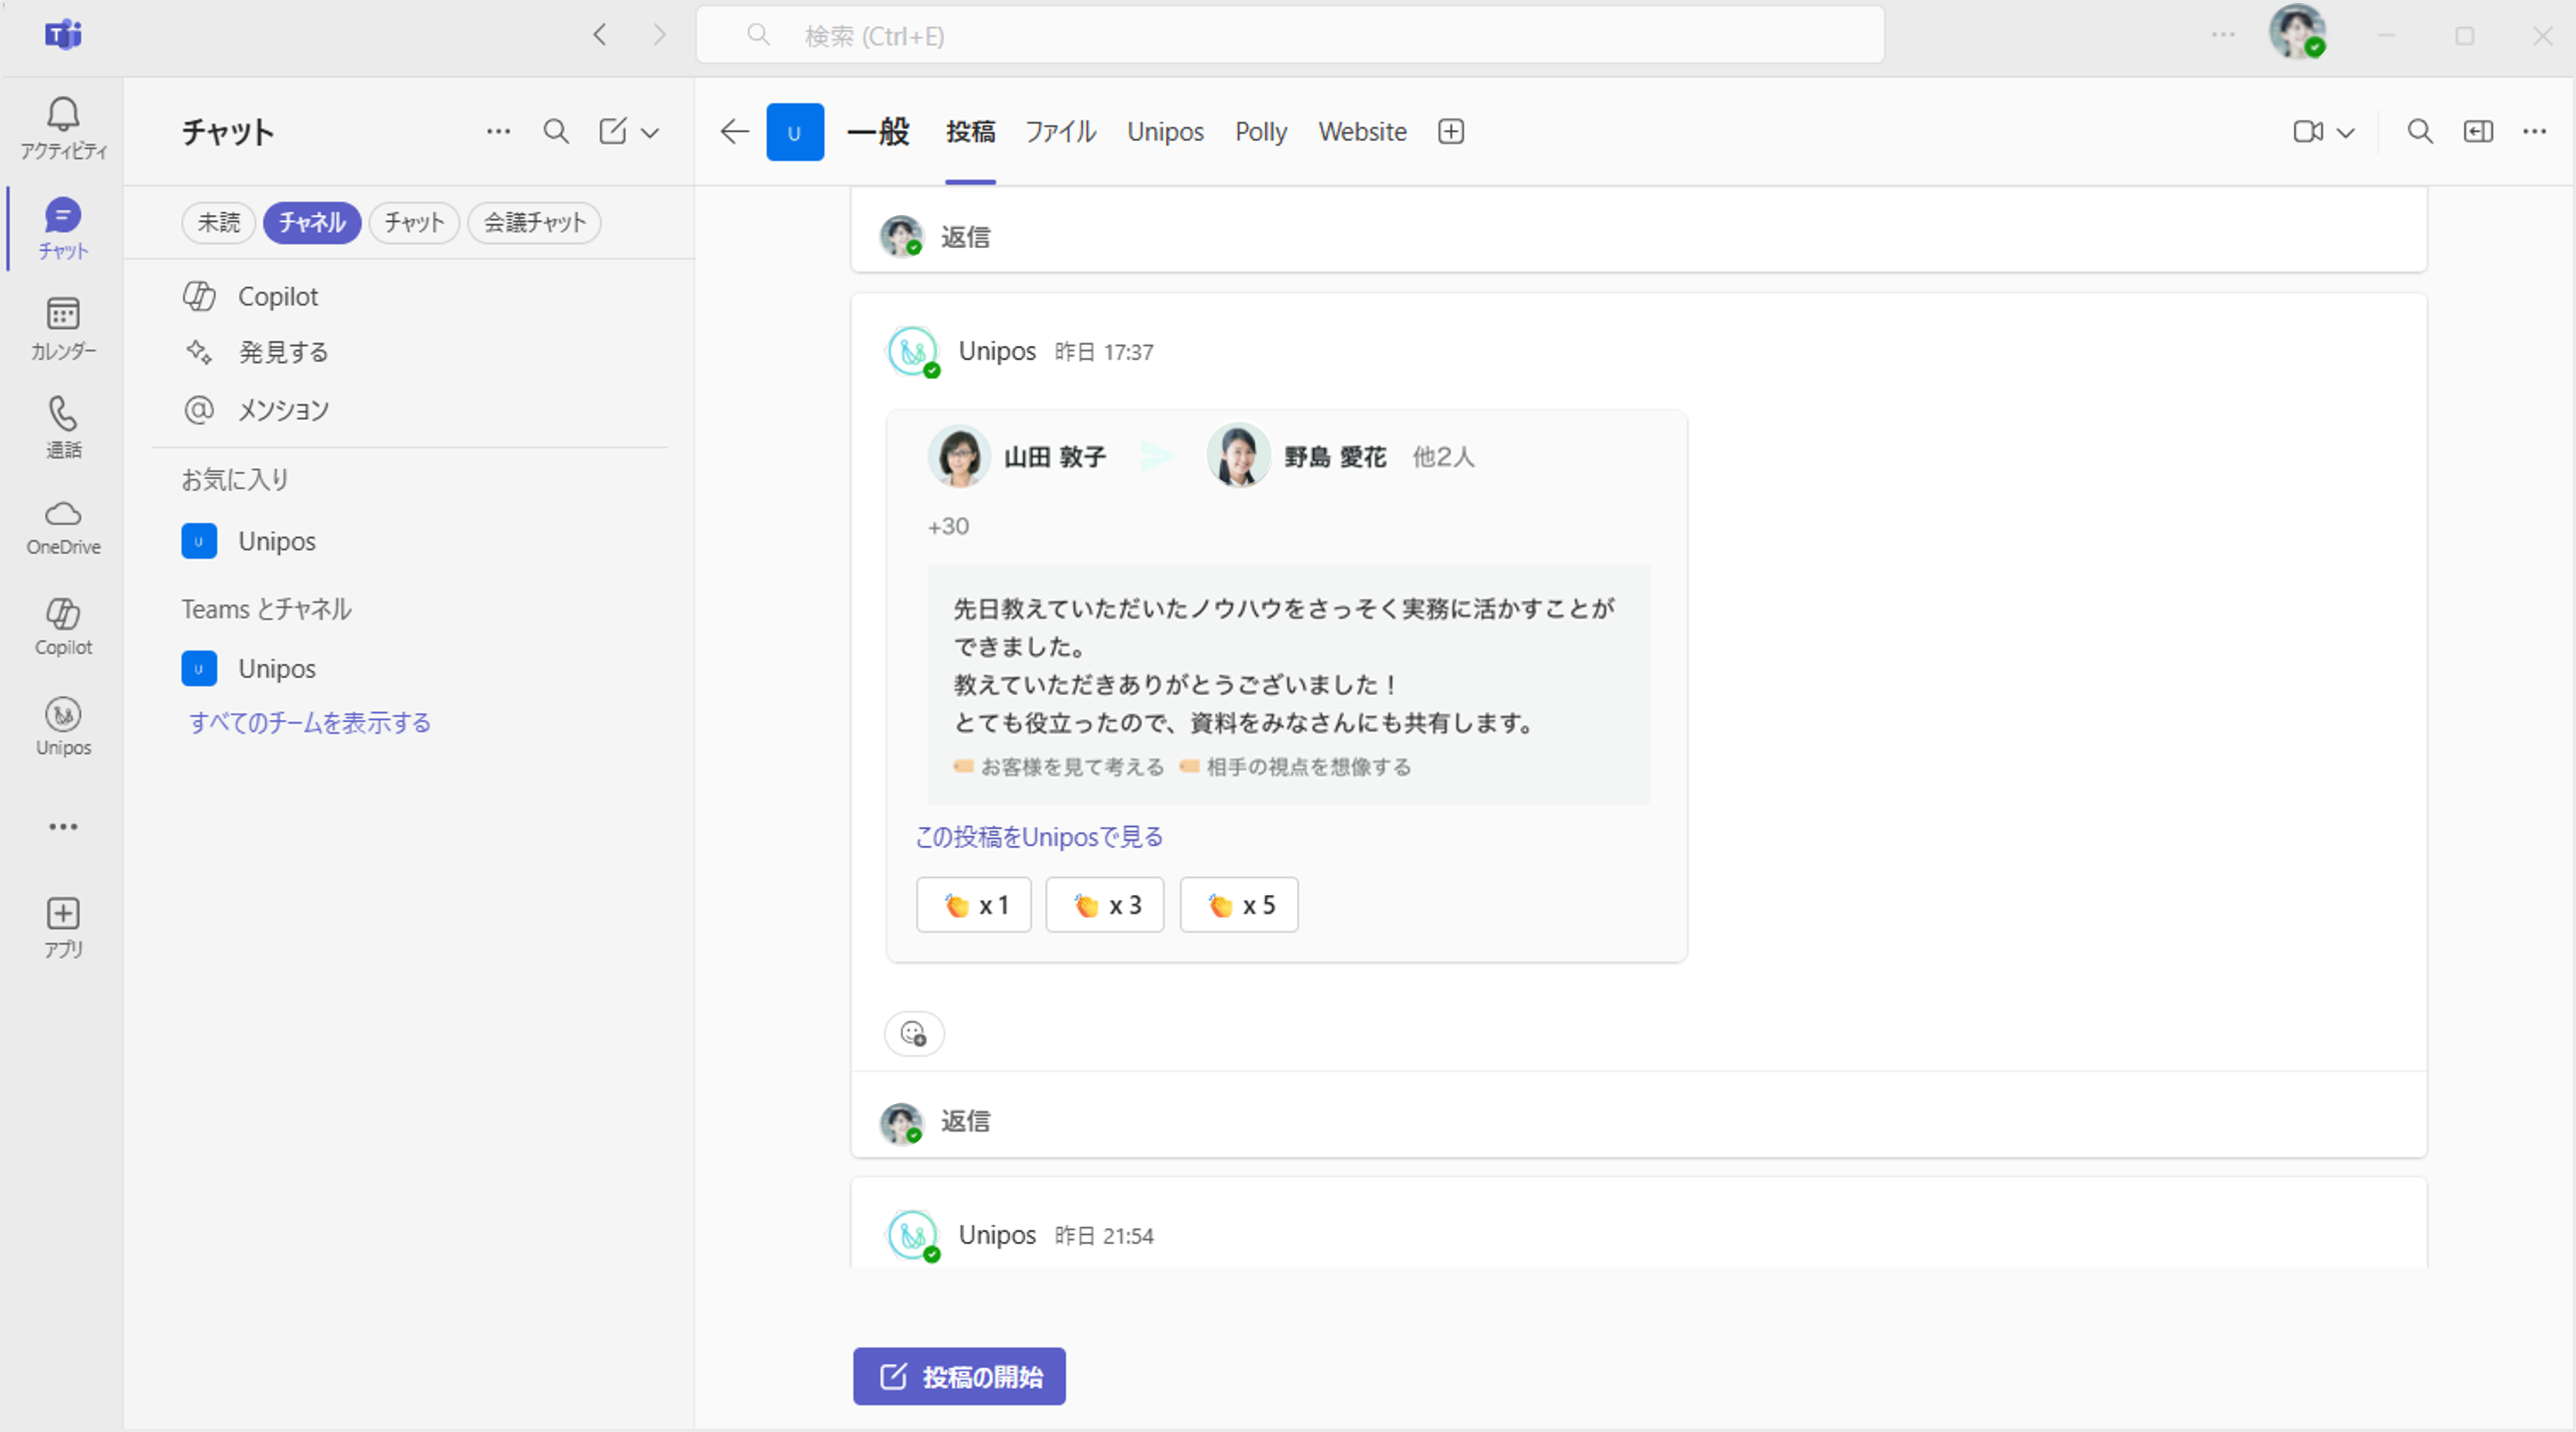The height and width of the screenshot is (1432, 2576).
Task: Click 返信 under the 17:37 post
Action: [965, 1121]
